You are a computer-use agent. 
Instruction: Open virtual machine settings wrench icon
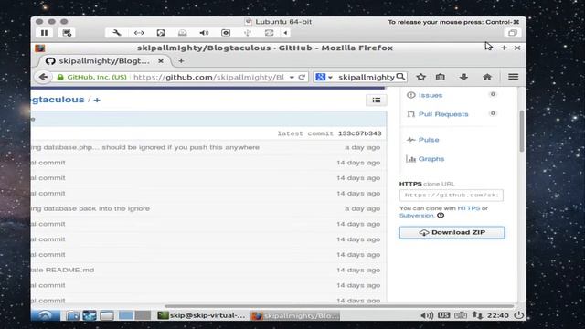pyautogui.click(x=117, y=33)
